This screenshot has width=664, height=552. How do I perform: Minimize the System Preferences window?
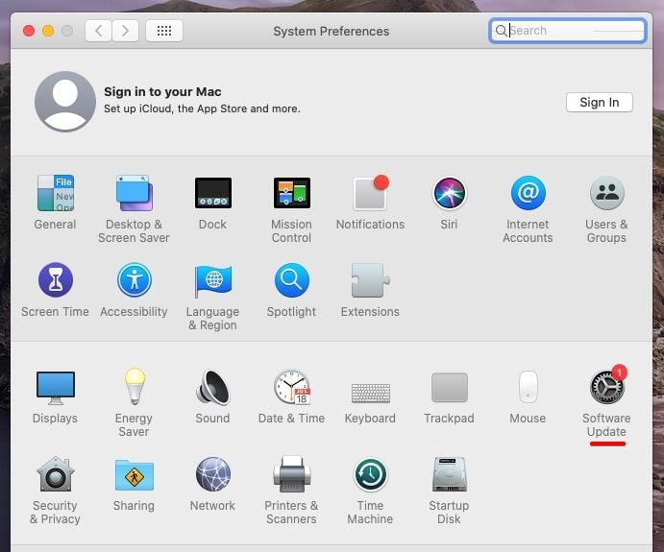point(48,31)
